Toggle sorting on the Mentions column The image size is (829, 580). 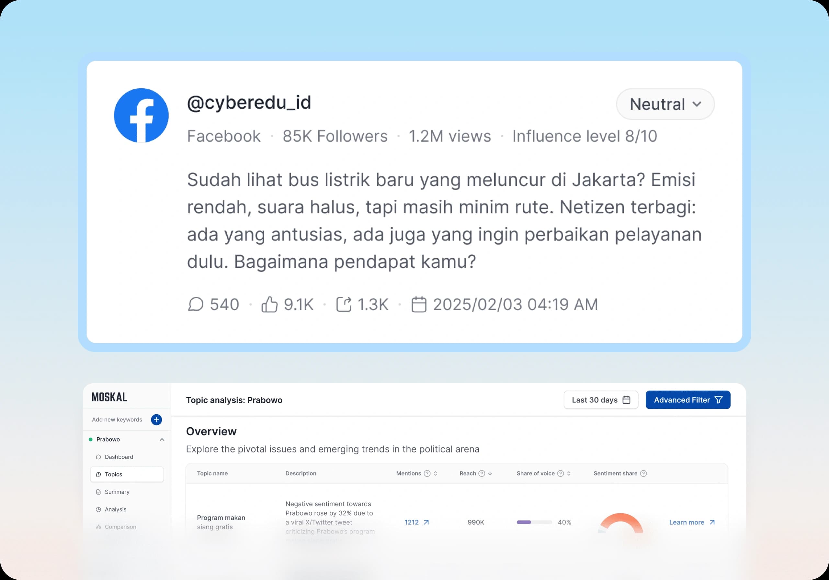pos(435,473)
